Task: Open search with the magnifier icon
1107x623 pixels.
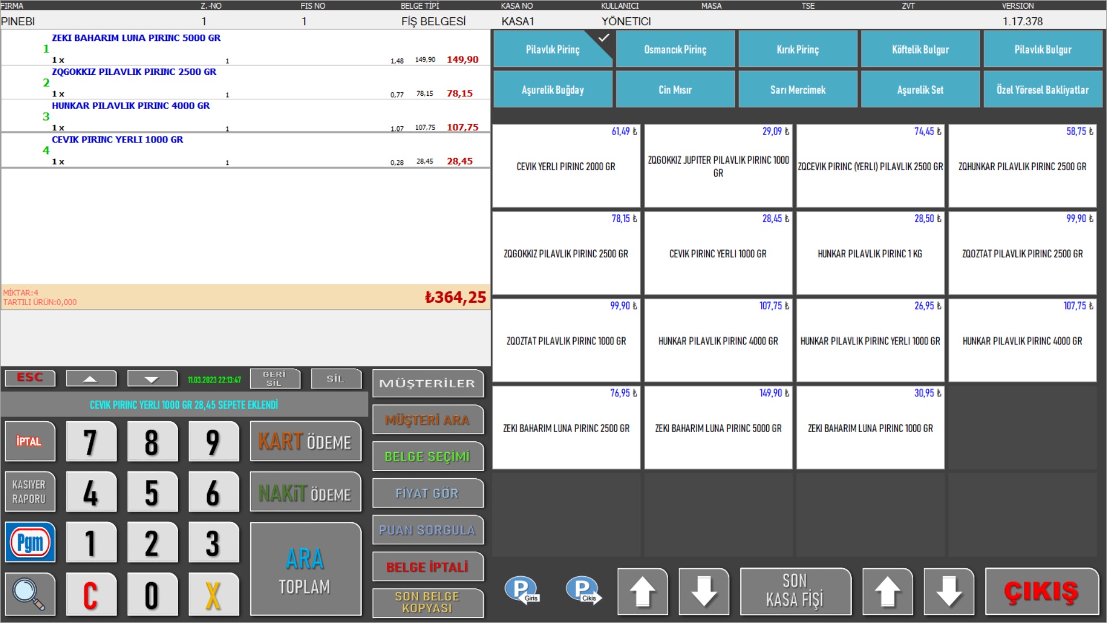Action: point(30,594)
